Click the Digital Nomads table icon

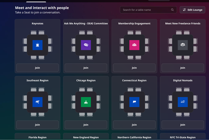(x=183, y=102)
